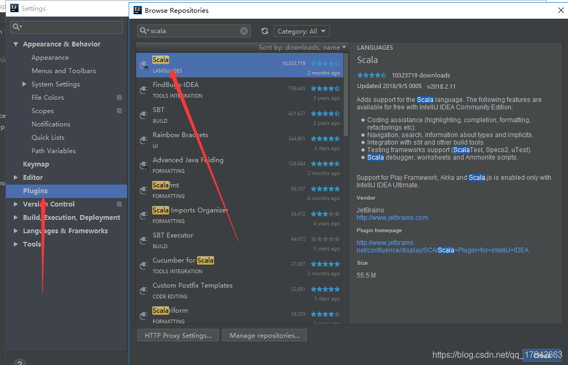The image size is (568, 365).
Task: Click the plugin list vertical scrollbar
Action: pos(346,94)
